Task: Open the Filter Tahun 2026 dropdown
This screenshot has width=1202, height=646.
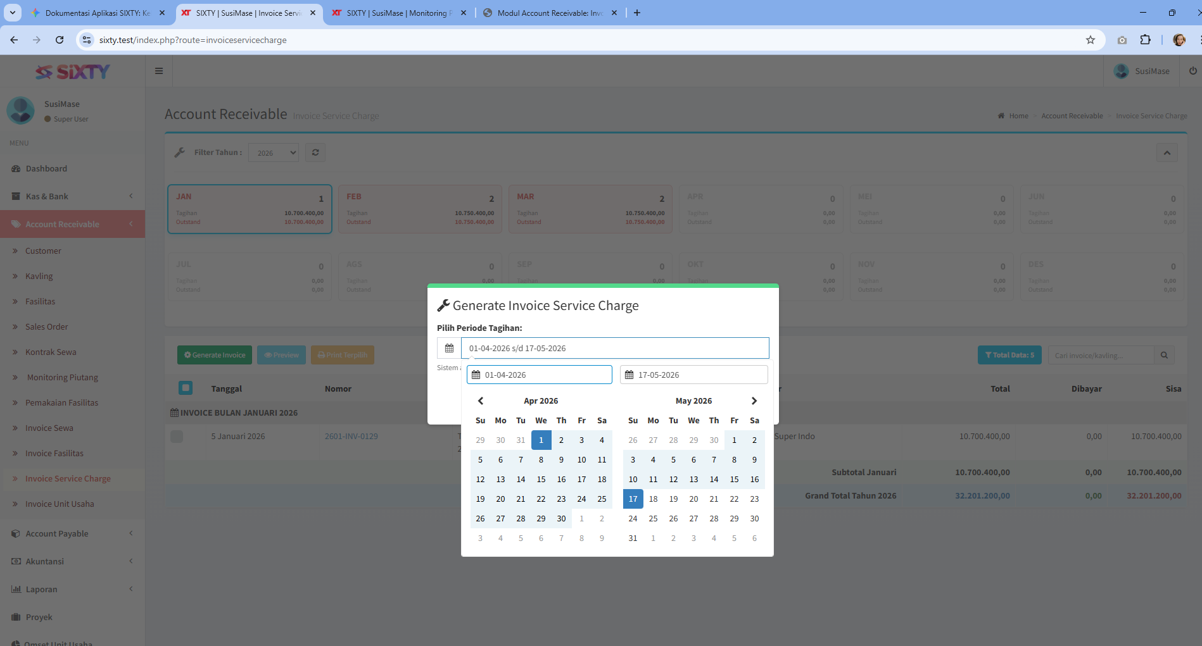Action: pyautogui.click(x=273, y=152)
